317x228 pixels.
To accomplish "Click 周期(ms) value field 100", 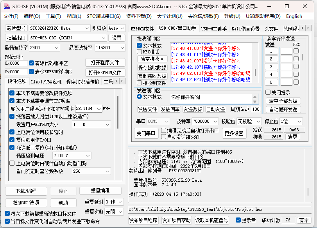I will coord(256,109).
